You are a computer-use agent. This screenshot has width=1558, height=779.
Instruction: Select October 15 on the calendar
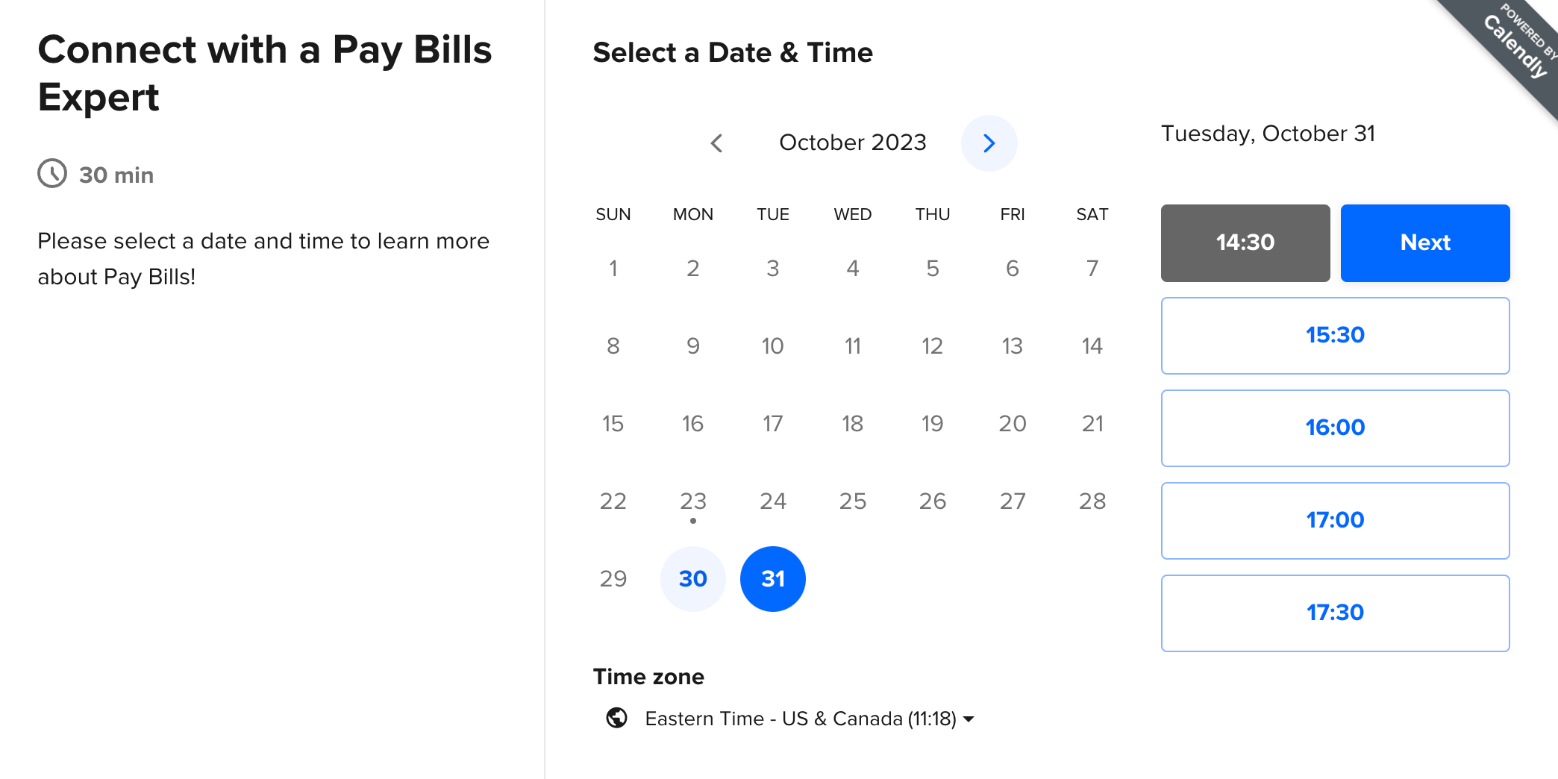pos(613,423)
